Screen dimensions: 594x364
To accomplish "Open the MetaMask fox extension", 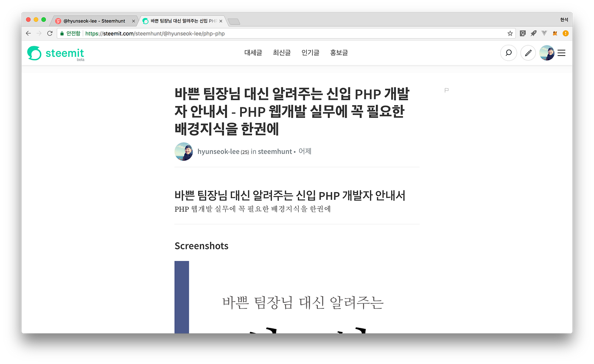I will (x=555, y=33).
